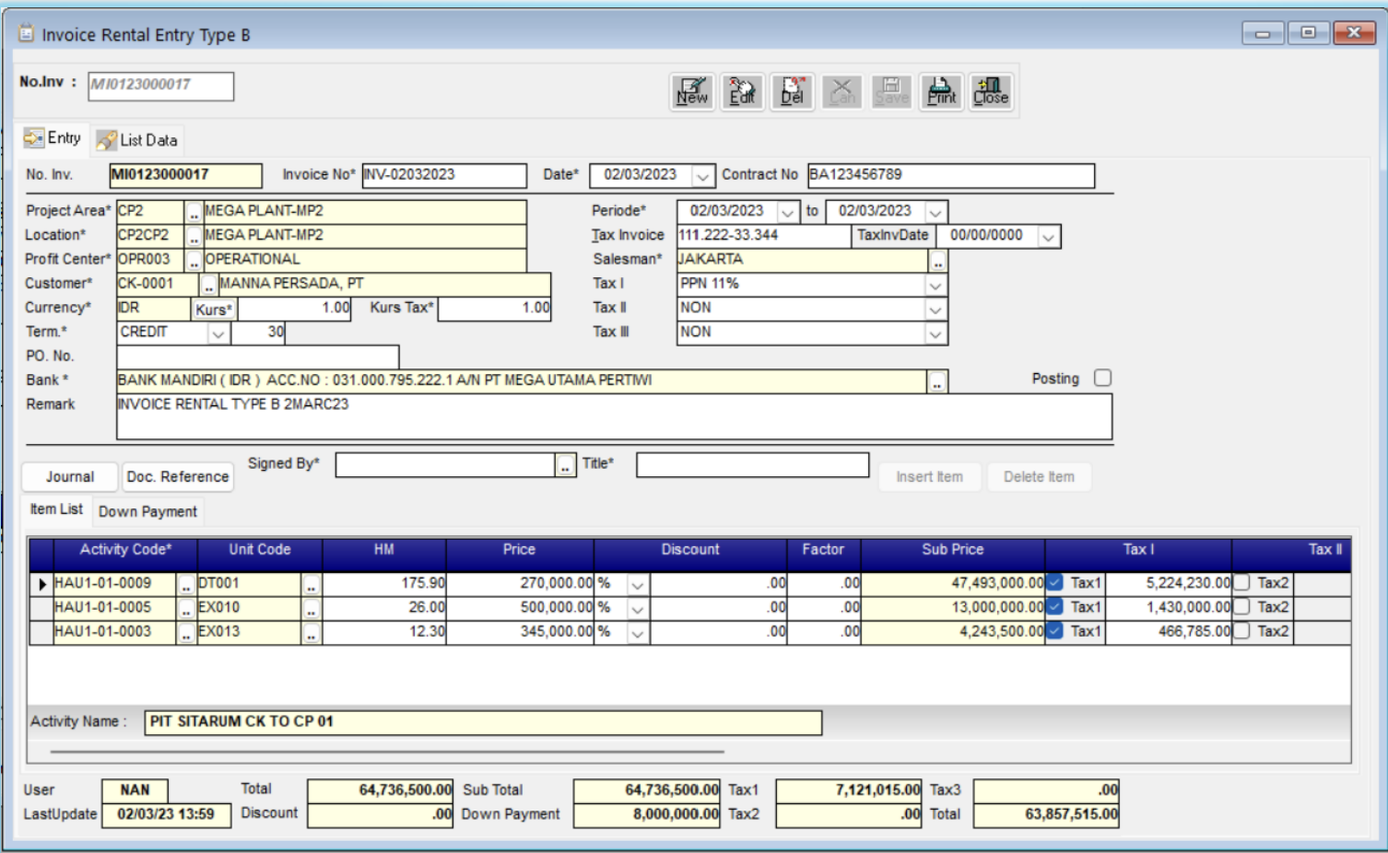This screenshot has width=1388, height=853.
Task: Click the Close toolbar icon
Action: point(991,92)
